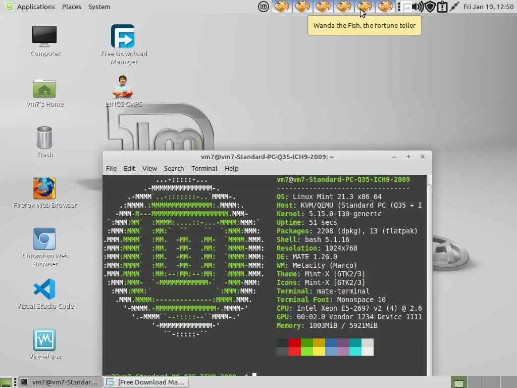Screen dimensions: 517x388
Task: Launch Chromium Web Browser from desktop
Action: 44,247
